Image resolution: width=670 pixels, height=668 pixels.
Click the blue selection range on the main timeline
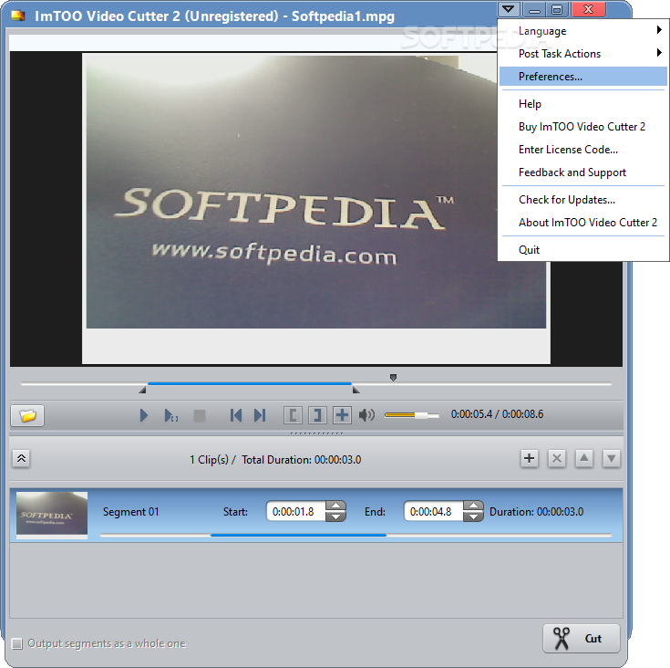point(250,383)
